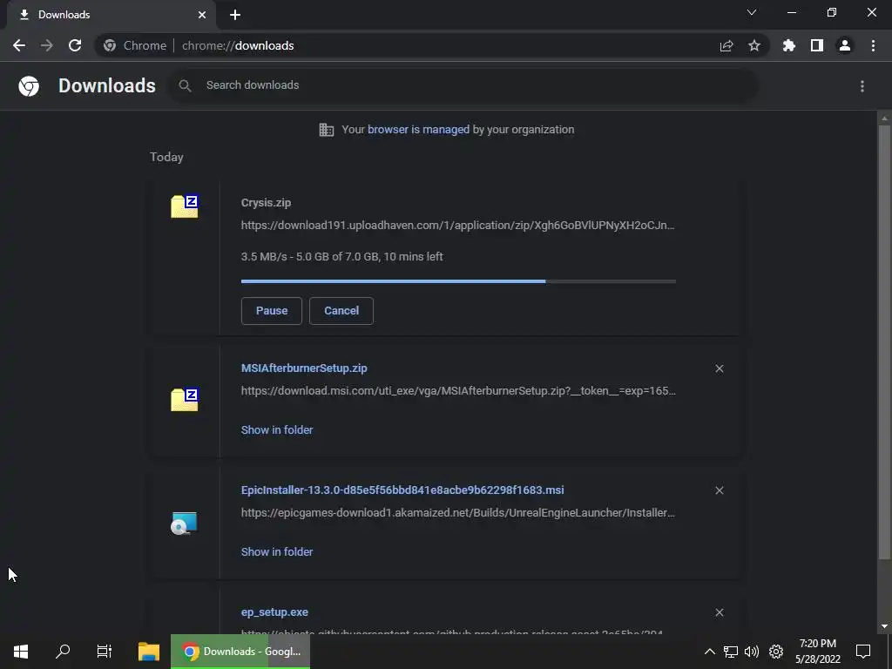
Task: Bookmark this page with the star icon
Action: (754, 45)
